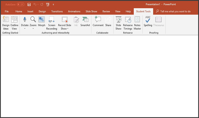Click the Share icon in Collaborate

pos(108,20)
